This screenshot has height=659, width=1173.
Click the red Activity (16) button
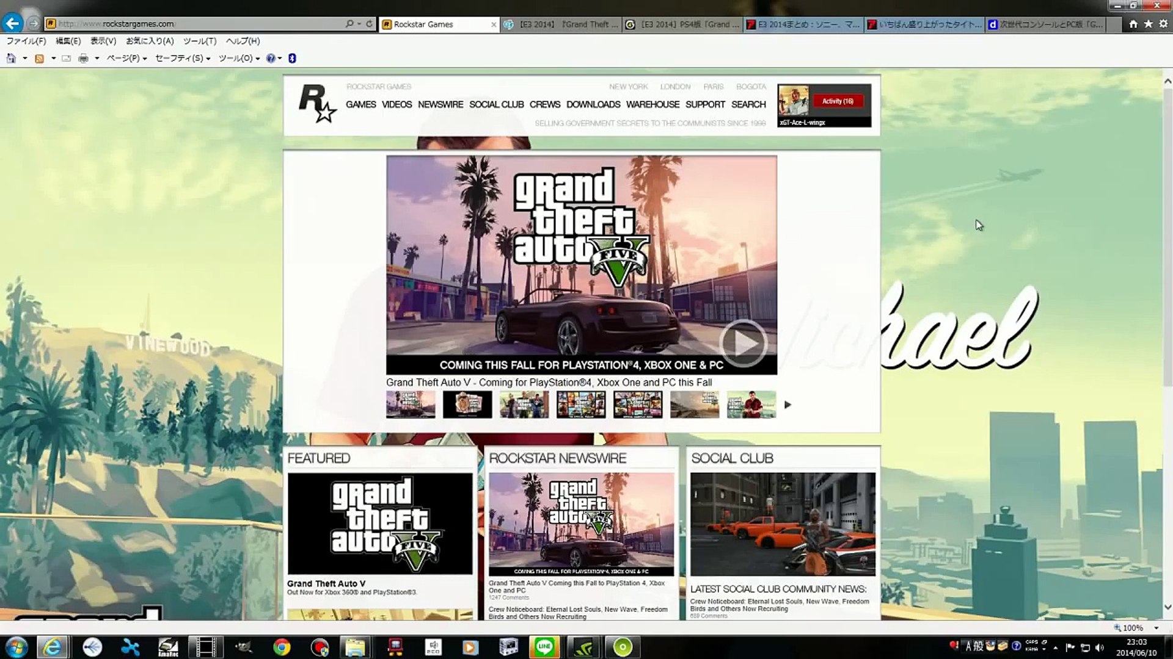[838, 101]
